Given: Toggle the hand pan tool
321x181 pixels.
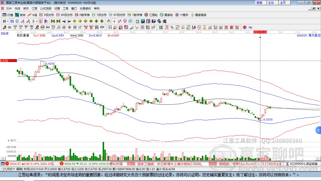Looking at the screenshot, I should click(x=108, y=21).
